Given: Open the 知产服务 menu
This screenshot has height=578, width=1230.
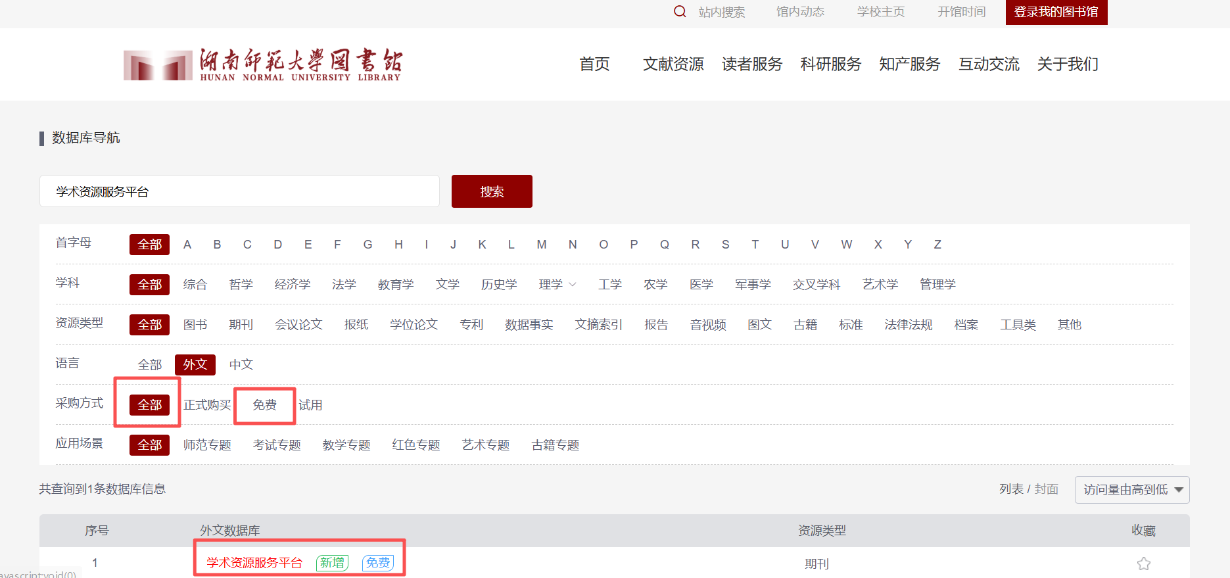Looking at the screenshot, I should 910,64.
